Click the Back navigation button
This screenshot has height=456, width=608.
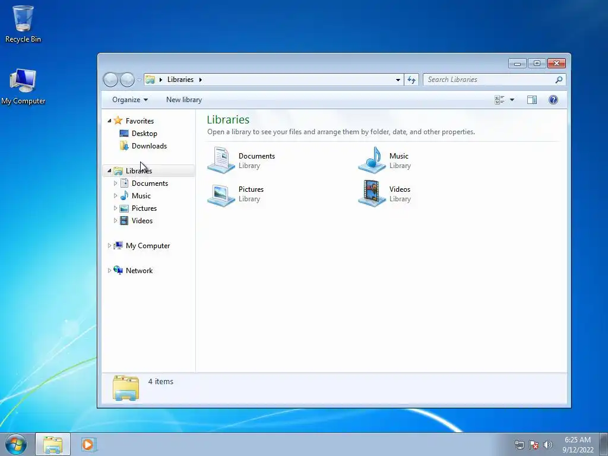[110, 80]
